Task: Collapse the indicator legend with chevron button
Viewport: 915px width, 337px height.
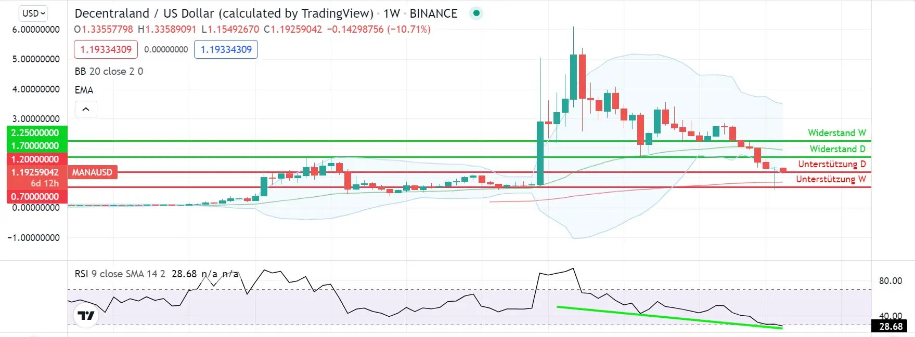Action: tap(86, 109)
